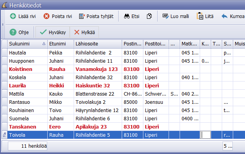Click the Lähiosoite column header

tap(98, 44)
